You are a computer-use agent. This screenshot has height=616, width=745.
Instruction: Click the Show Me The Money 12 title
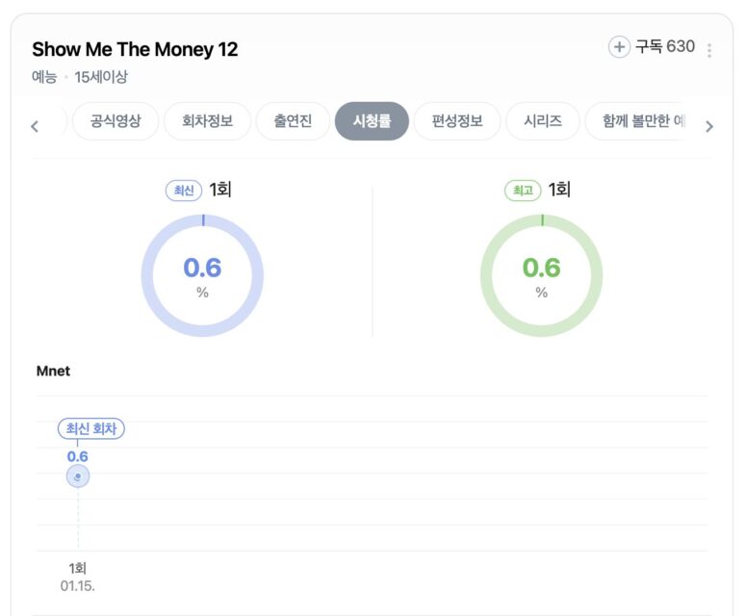point(135,50)
